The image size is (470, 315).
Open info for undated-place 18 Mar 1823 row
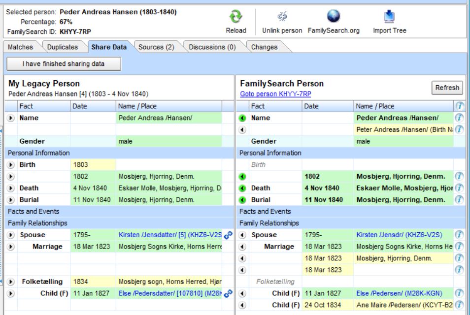pos(460,270)
